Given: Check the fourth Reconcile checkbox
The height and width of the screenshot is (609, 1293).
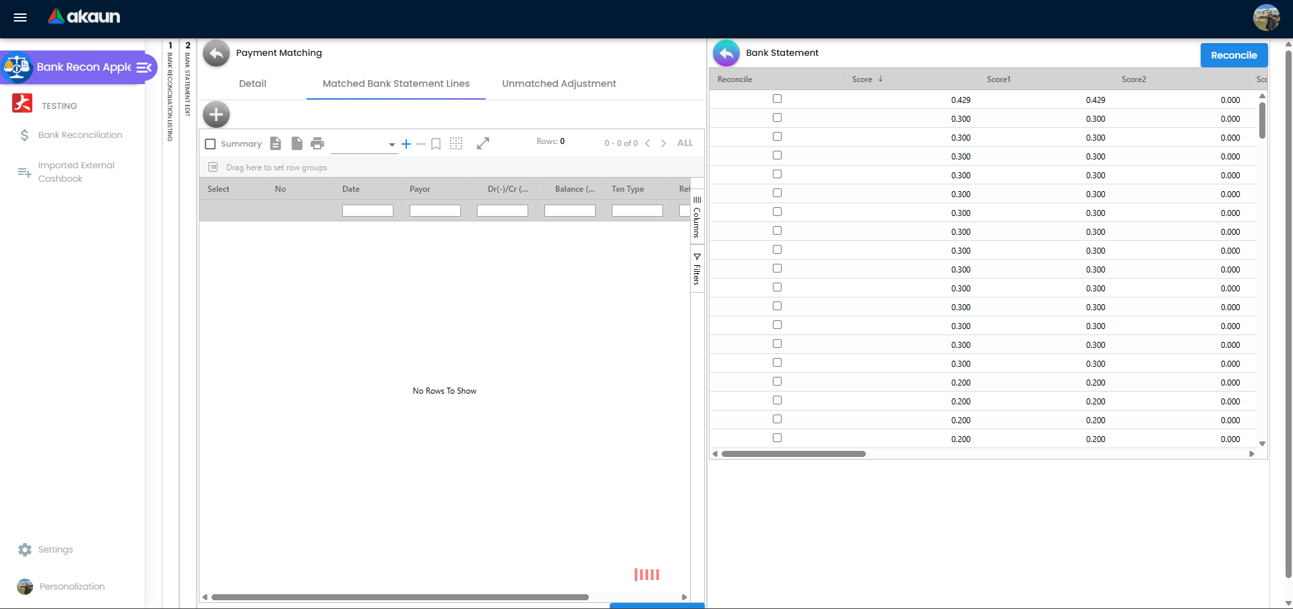Looking at the screenshot, I should pos(777,155).
